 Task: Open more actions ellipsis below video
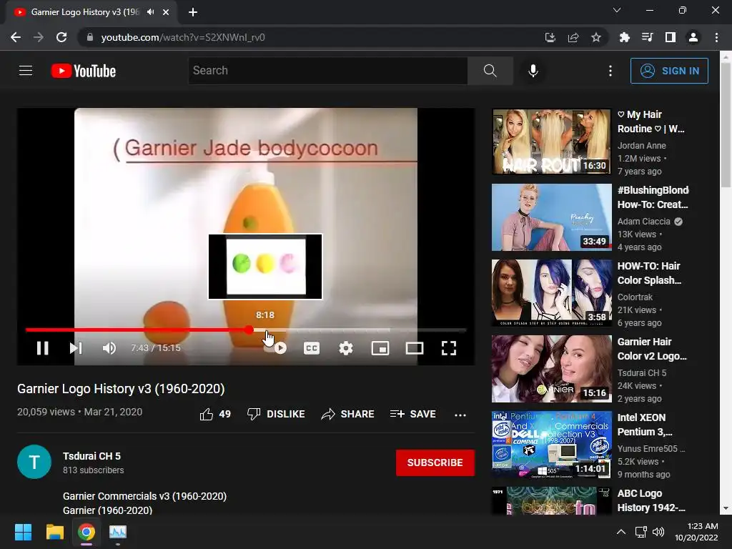point(460,415)
